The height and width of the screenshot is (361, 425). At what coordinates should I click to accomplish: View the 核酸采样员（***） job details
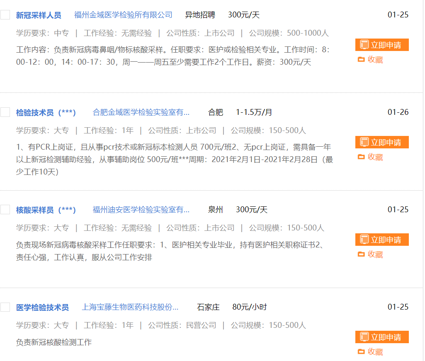(x=46, y=210)
